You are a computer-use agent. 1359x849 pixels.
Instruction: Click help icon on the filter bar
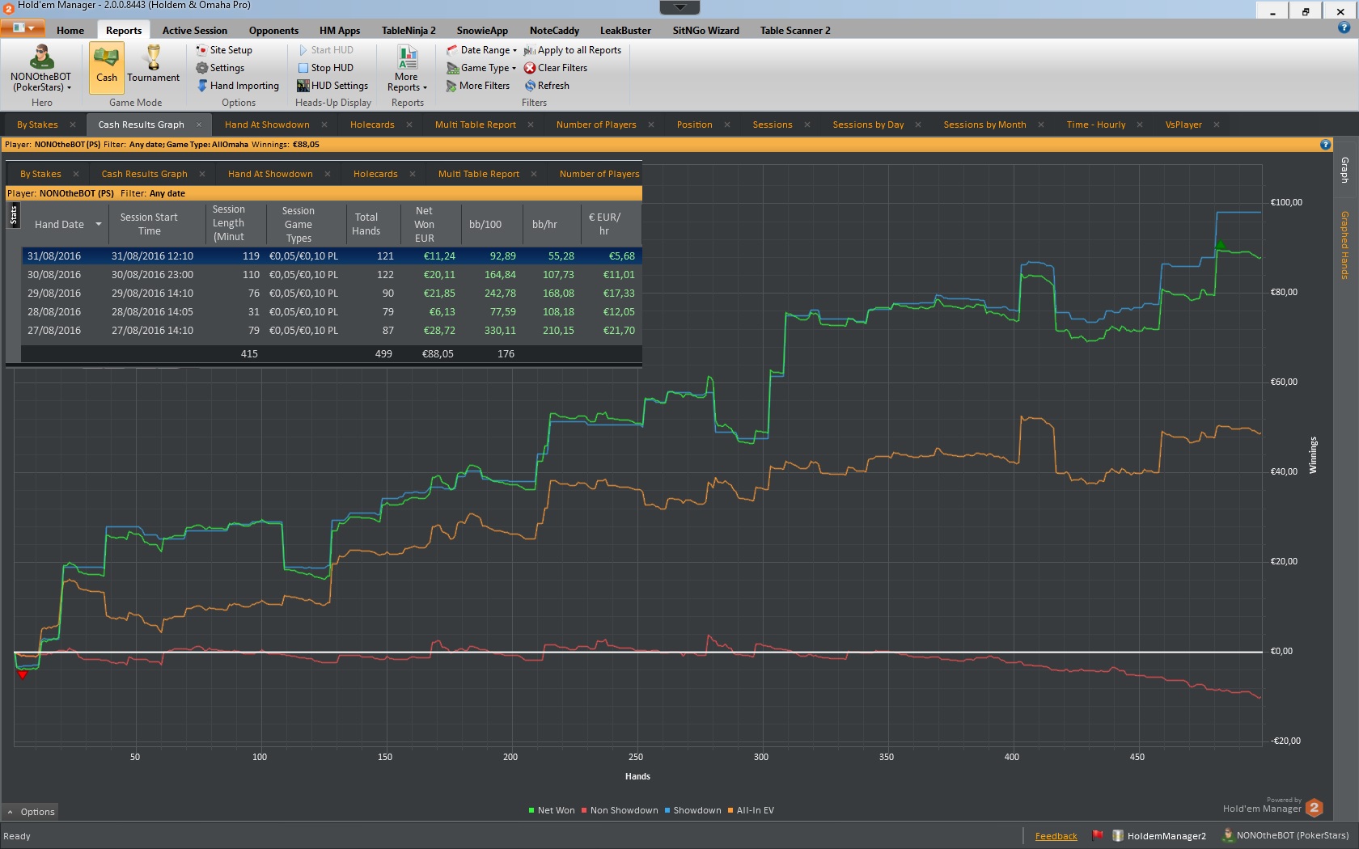click(x=1325, y=145)
